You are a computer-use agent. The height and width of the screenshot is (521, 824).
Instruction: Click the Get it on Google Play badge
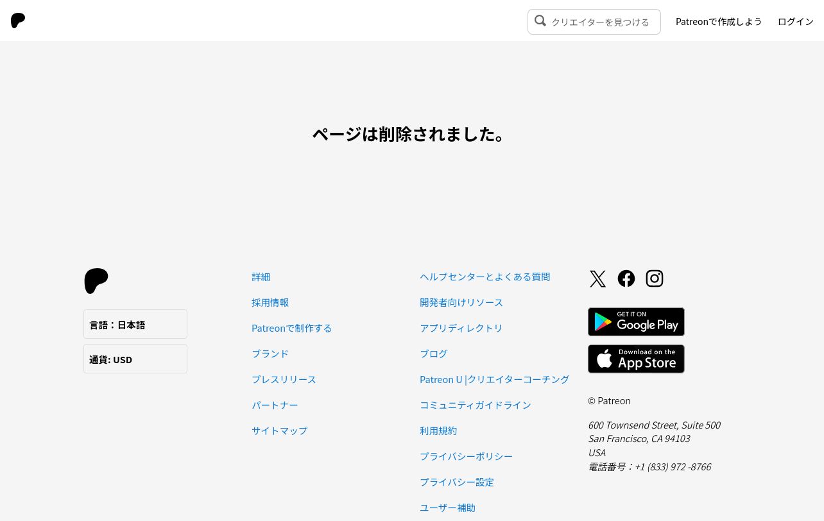click(636, 321)
